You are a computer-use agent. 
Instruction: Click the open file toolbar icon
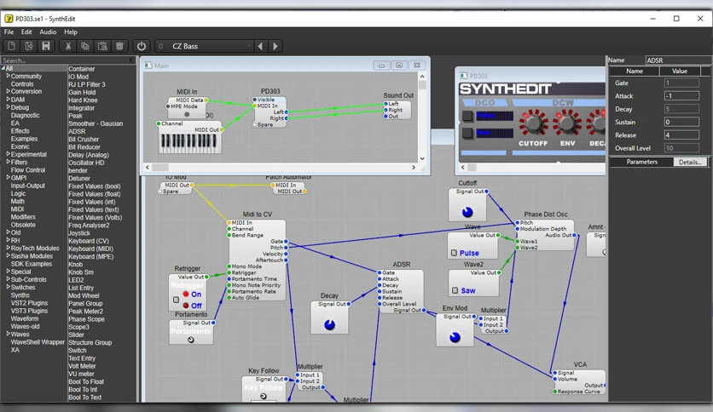[x=29, y=46]
